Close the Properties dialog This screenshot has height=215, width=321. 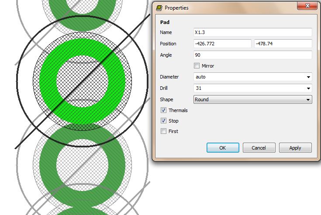coord(307,6)
